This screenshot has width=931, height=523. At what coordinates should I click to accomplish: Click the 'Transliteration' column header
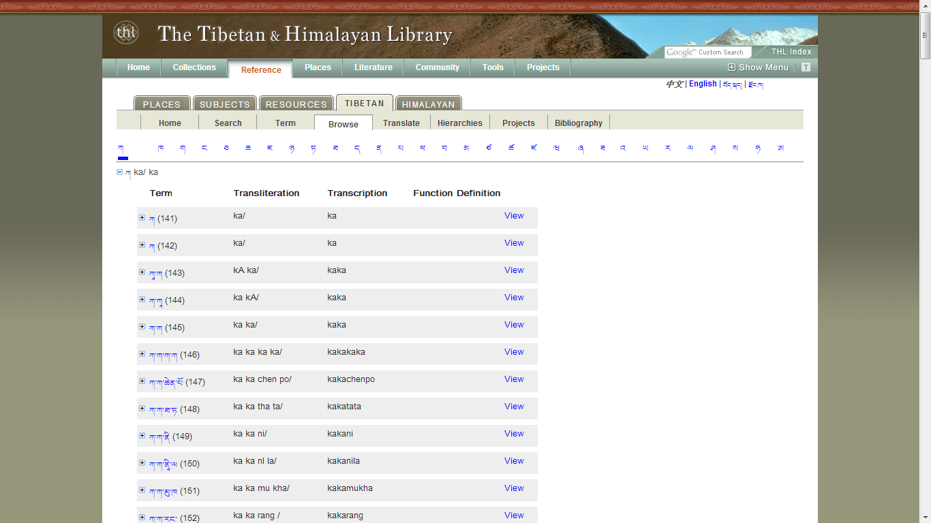click(x=266, y=193)
